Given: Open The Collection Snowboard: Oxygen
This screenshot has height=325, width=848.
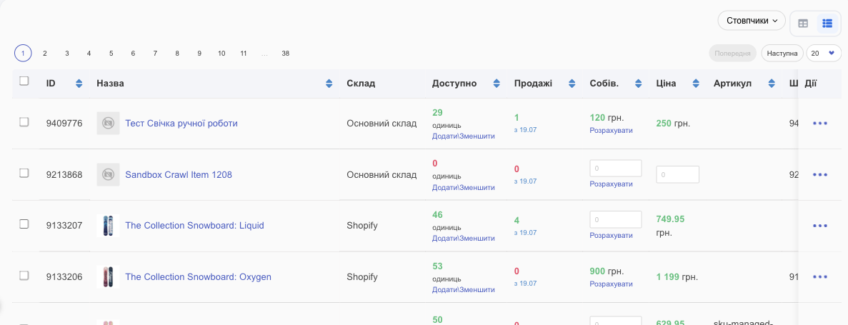Looking at the screenshot, I should [198, 277].
